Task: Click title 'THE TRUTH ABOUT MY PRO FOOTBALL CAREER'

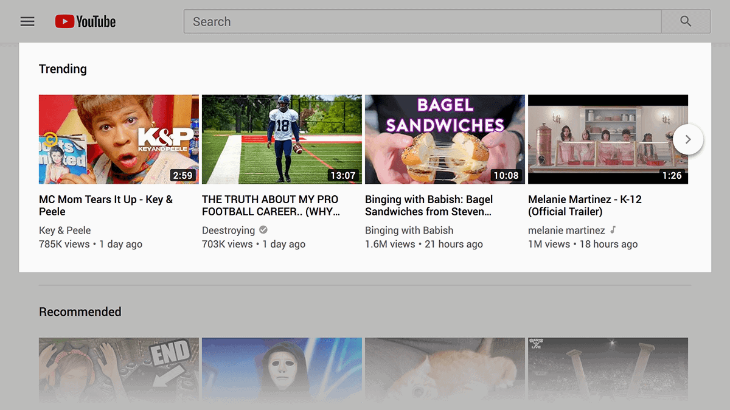Action: [271, 206]
